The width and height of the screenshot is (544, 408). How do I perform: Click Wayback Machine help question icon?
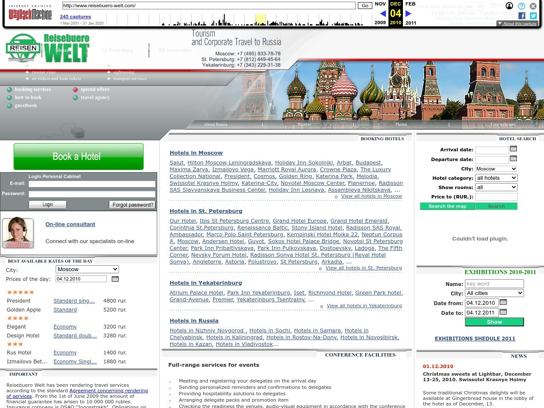point(521,6)
